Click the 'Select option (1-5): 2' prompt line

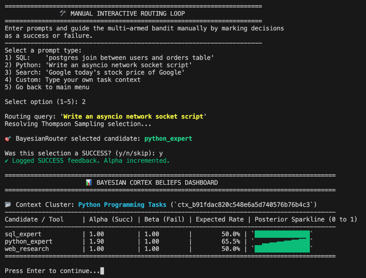pyautogui.click(x=45, y=102)
